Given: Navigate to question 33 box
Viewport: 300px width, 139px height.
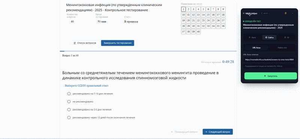Looking at the screenshot, I should [x=208, y=26].
